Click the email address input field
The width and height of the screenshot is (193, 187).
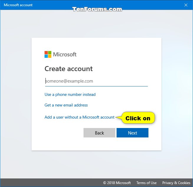click(x=97, y=81)
